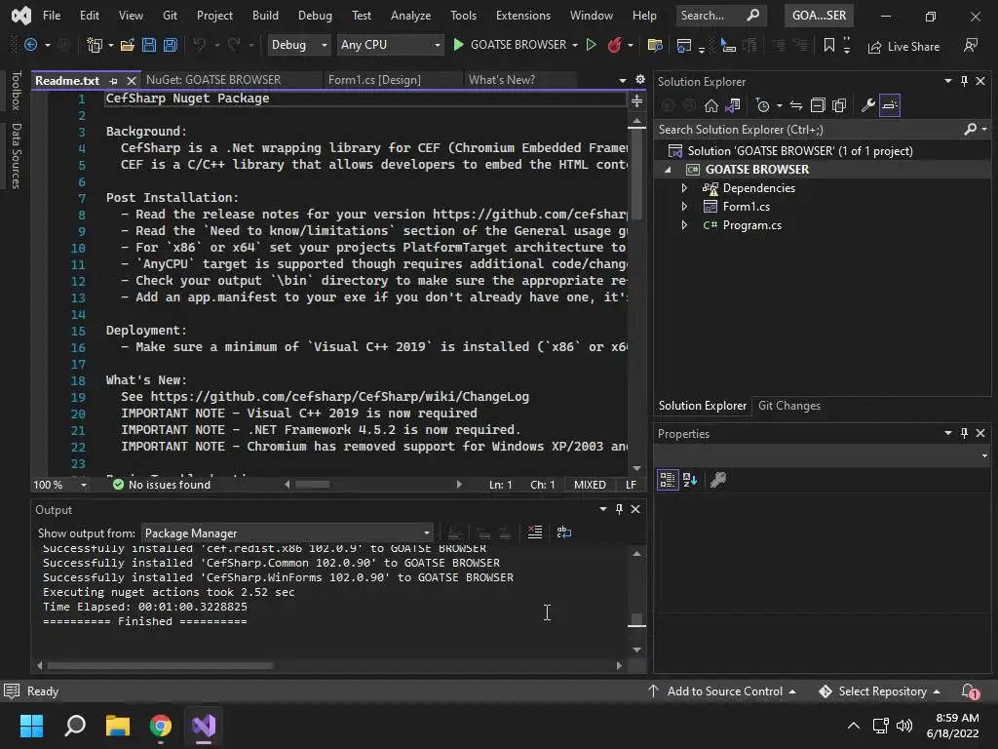Switch to NuGet: GOATSE BROWSER tab
This screenshot has width=998, height=749.
[213, 80]
